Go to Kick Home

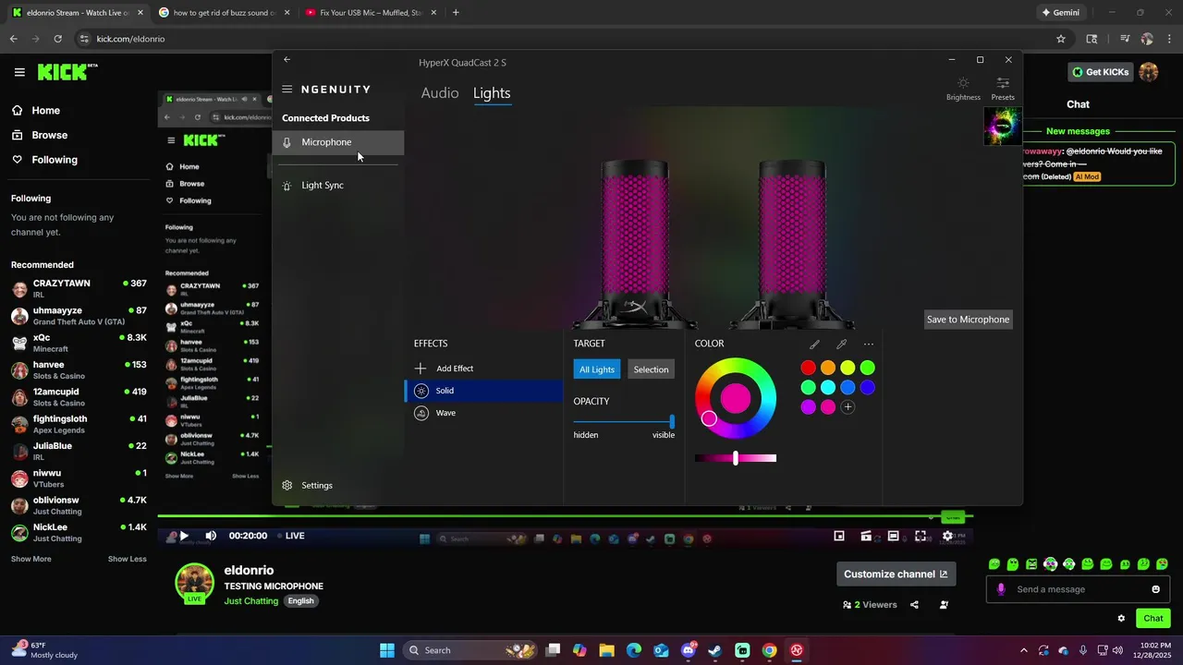tap(37, 111)
